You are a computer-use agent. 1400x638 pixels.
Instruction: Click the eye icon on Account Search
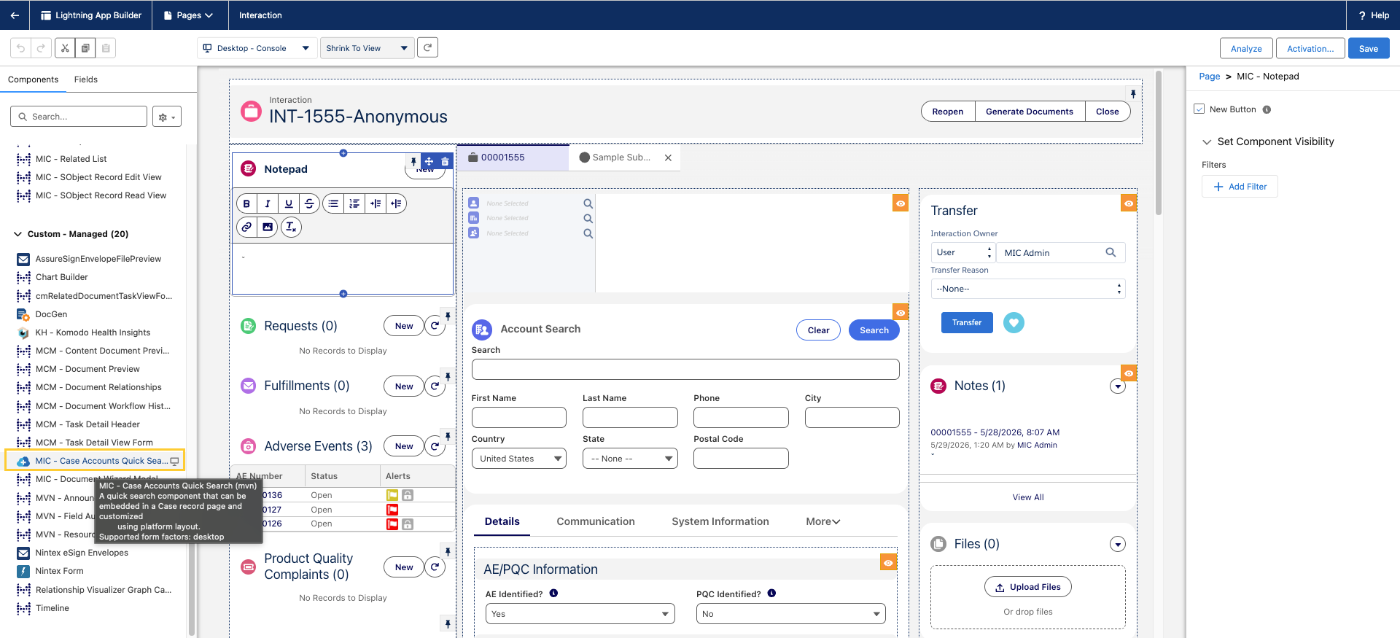[x=901, y=313]
